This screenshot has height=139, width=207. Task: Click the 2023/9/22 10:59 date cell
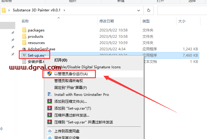click(114, 43)
